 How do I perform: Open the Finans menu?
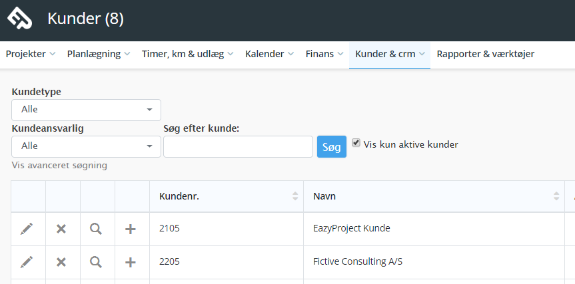pos(324,54)
